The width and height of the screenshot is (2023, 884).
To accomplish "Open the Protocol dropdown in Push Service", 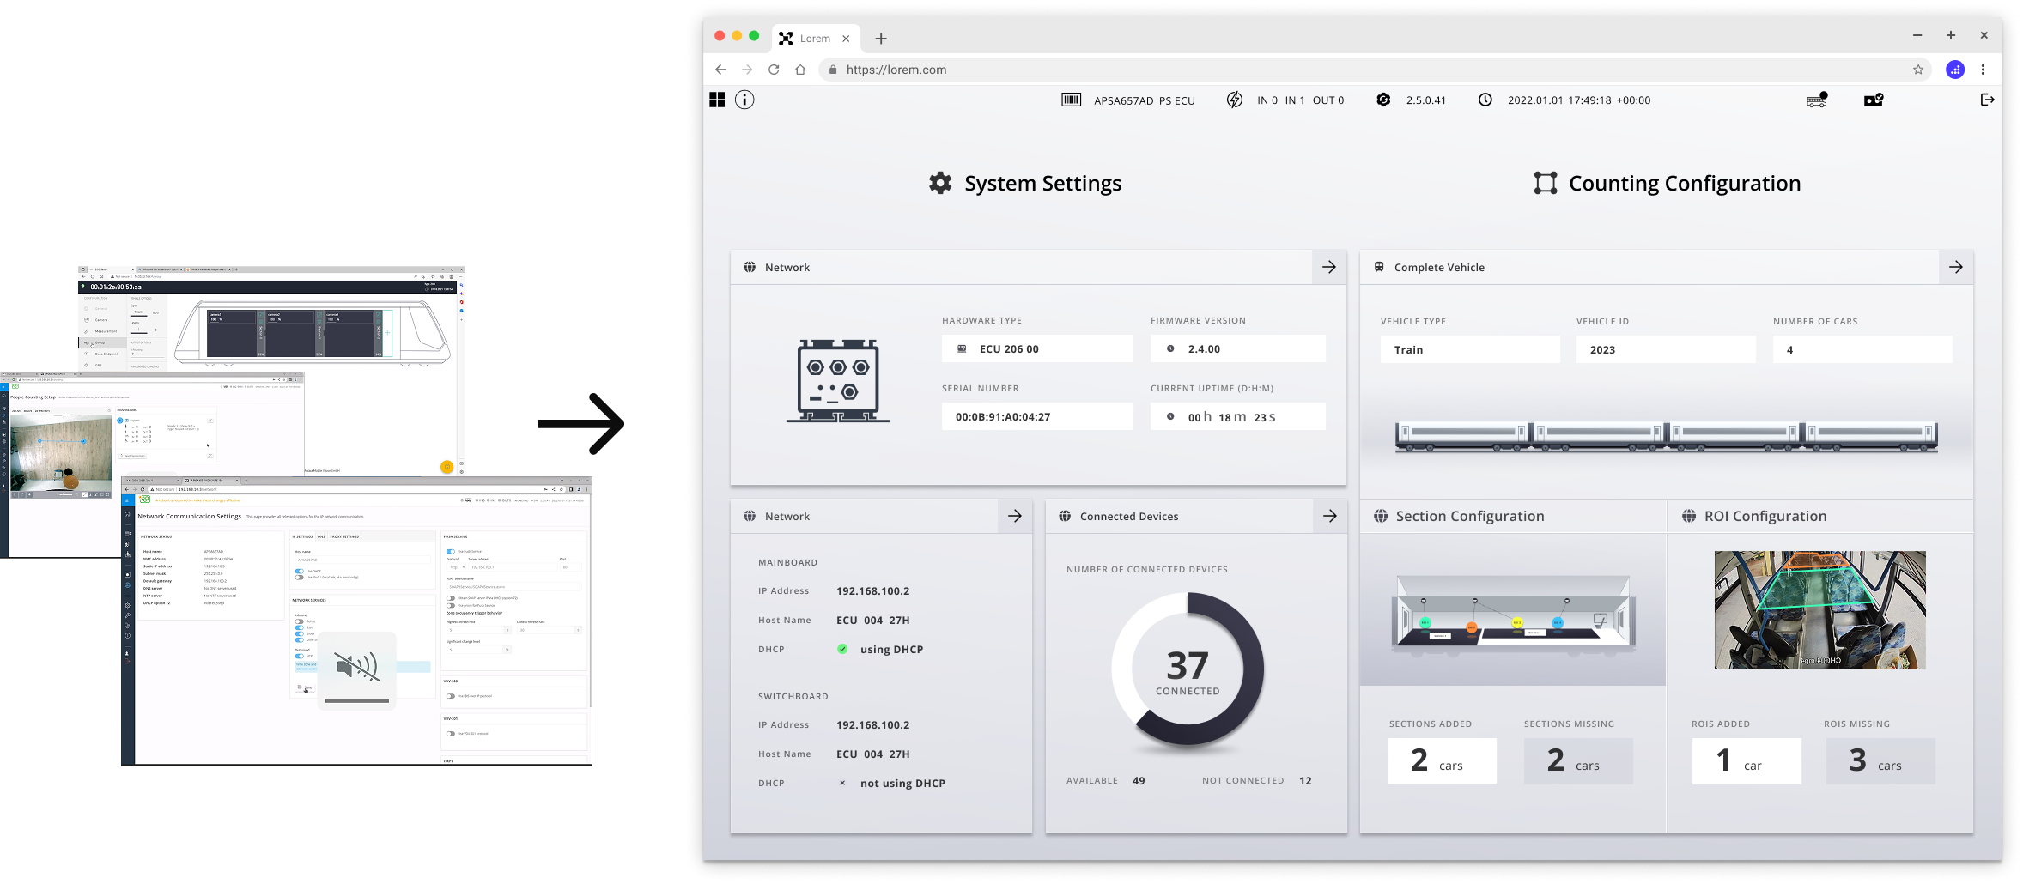I will (456, 567).
